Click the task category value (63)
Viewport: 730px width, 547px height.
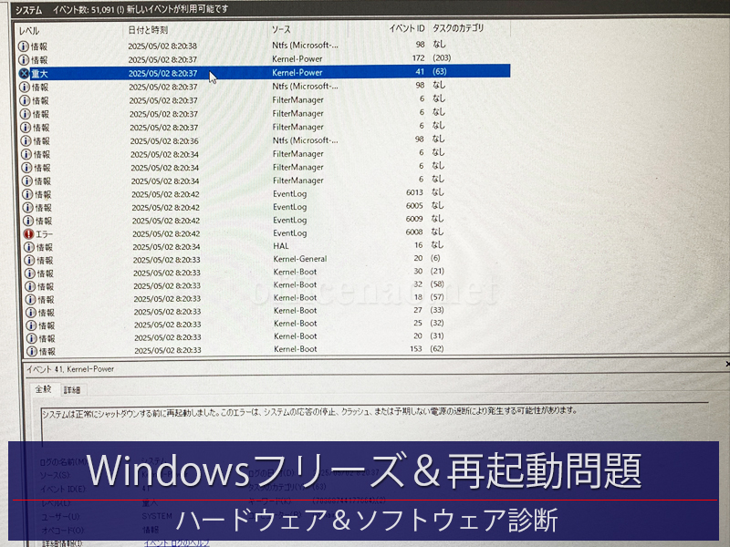(x=439, y=71)
